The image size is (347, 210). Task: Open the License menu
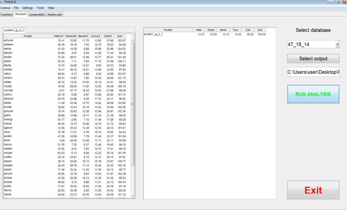(5, 7)
